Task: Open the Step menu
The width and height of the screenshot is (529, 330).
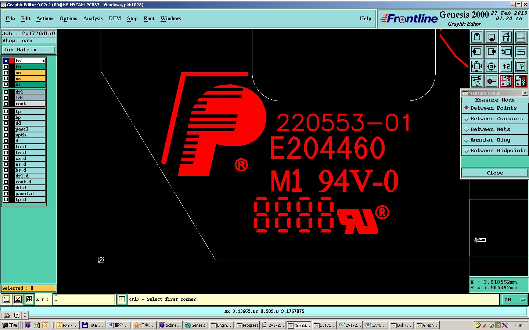Action: coord(132,18)
